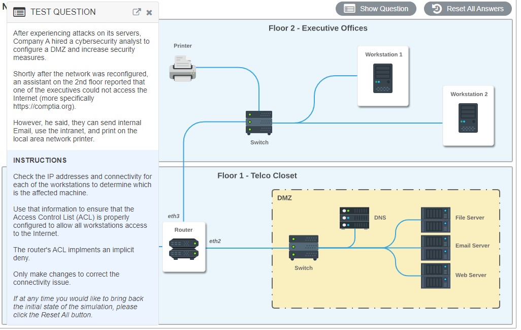
Task: Open Workstation 2 tower icon
Action: click(468, 118)
